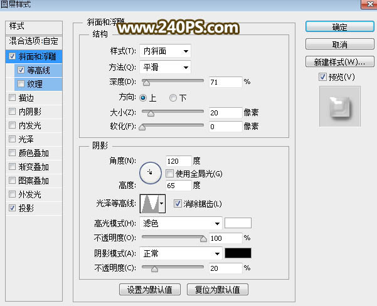The height and width of the screenshot is (306, 377).
Task: Open the white highlight color swatch
Action: [x=238, y=223]
